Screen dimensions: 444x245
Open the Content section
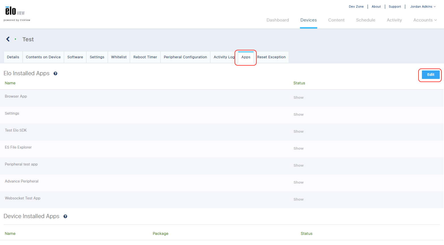336,20
